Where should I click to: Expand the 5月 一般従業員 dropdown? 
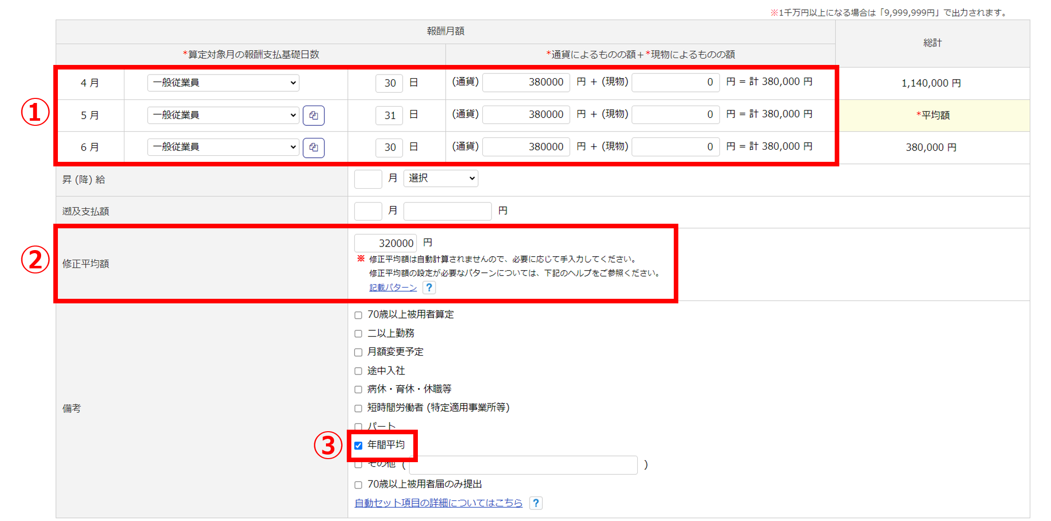pyautogui.click(x=223, y=115)
